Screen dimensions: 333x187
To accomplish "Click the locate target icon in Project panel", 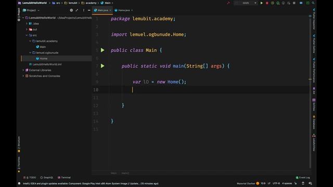I will coord(71,10).
